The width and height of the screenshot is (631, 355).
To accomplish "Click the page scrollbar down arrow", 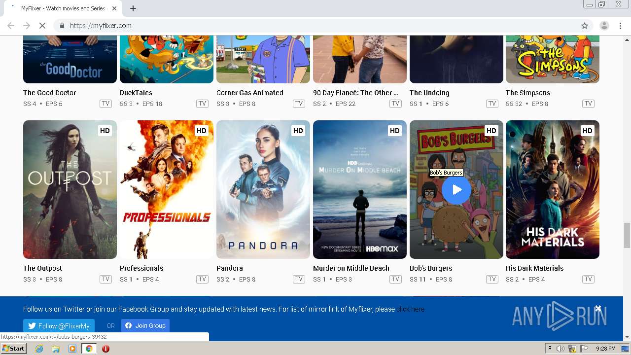I will click(x=627, y=337).
